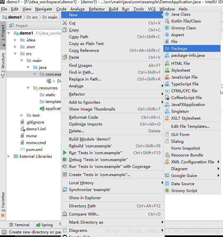Collapse the java folder node

click(28, 67)
